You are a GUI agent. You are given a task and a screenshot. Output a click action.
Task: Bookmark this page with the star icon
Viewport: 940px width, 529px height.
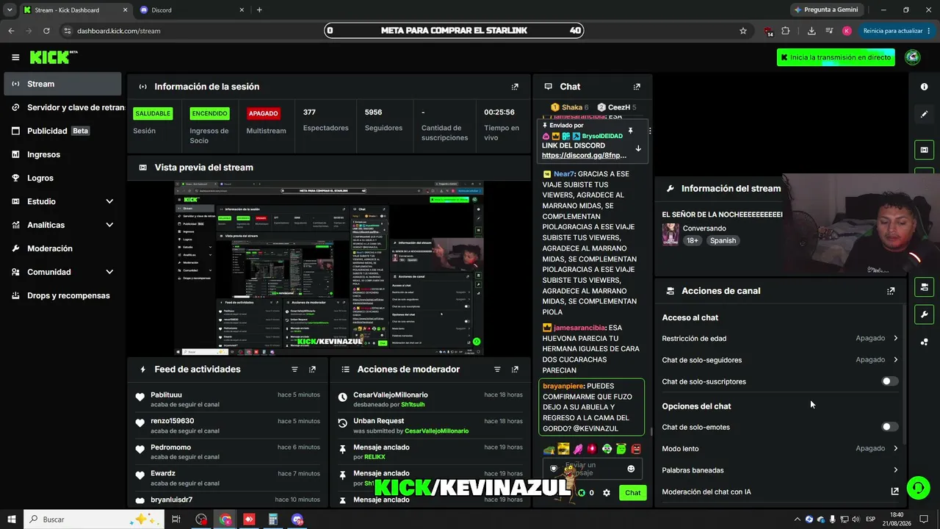[x=743, y=31]
